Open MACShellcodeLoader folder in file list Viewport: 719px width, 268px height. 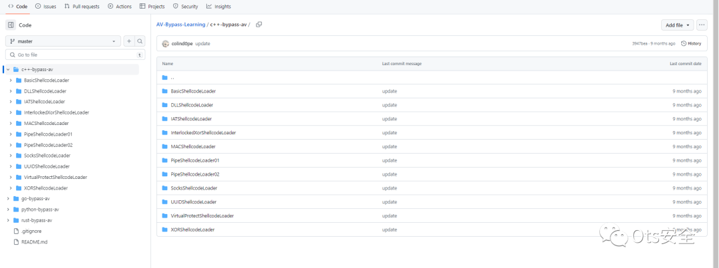193,146
